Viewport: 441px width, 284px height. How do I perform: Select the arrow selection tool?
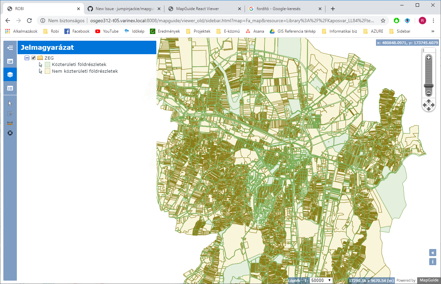coord(10,103)
